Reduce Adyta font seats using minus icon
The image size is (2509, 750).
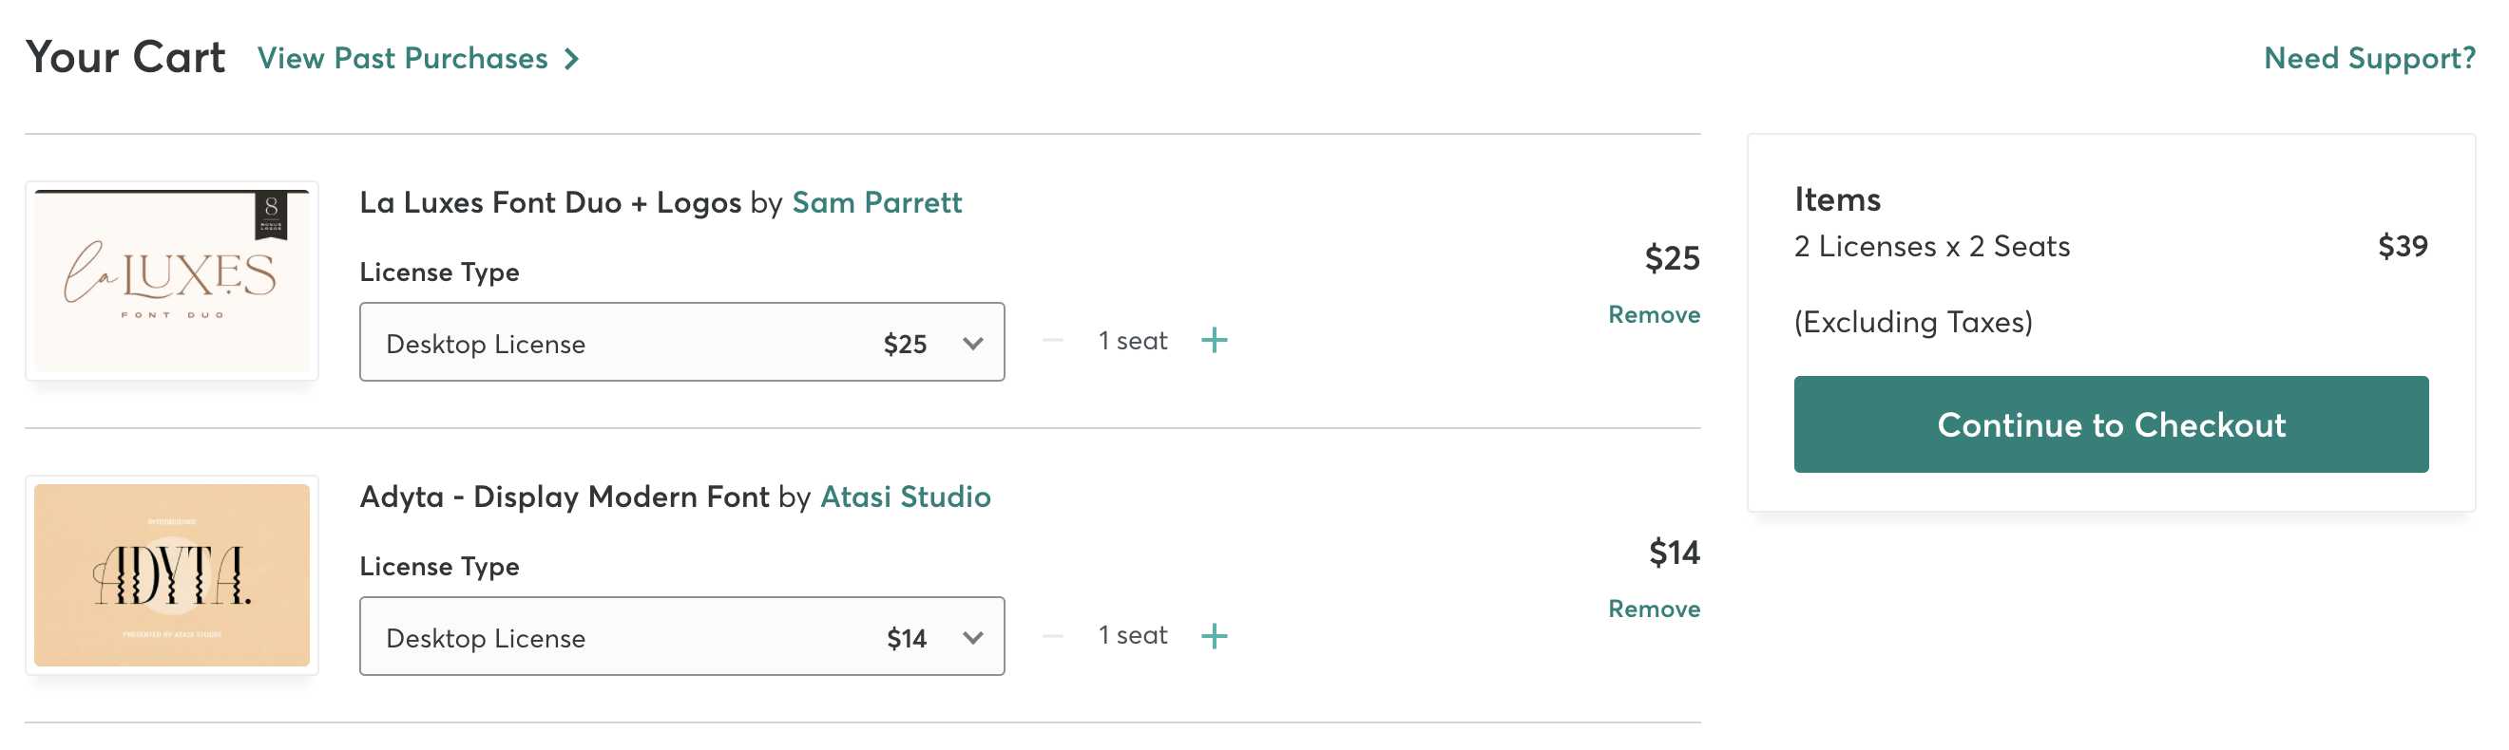tap(1052, 636)
